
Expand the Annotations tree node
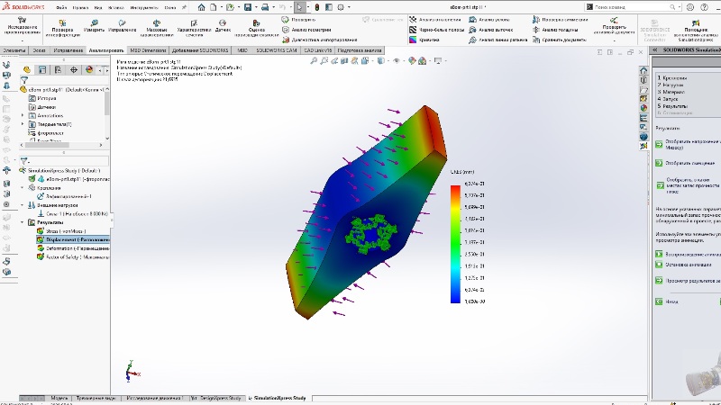[23, 116]
